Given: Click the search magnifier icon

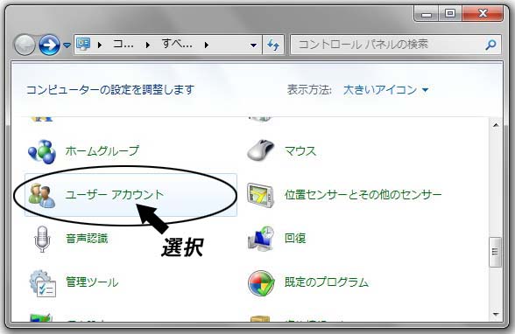Looking at the screenshot, I should [x=490, y=45].
